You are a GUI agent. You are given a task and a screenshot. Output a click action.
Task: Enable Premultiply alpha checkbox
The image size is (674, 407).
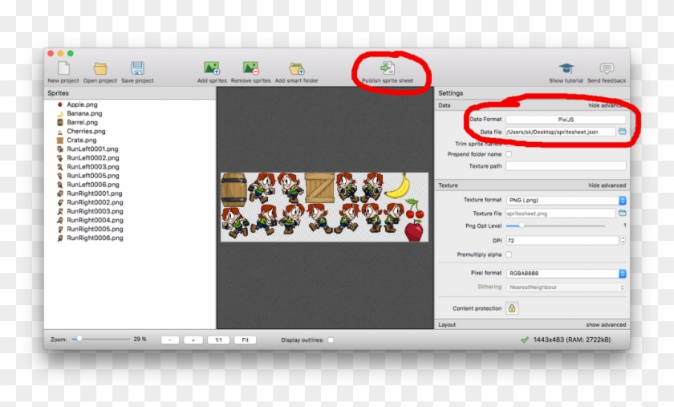point(509,254)
